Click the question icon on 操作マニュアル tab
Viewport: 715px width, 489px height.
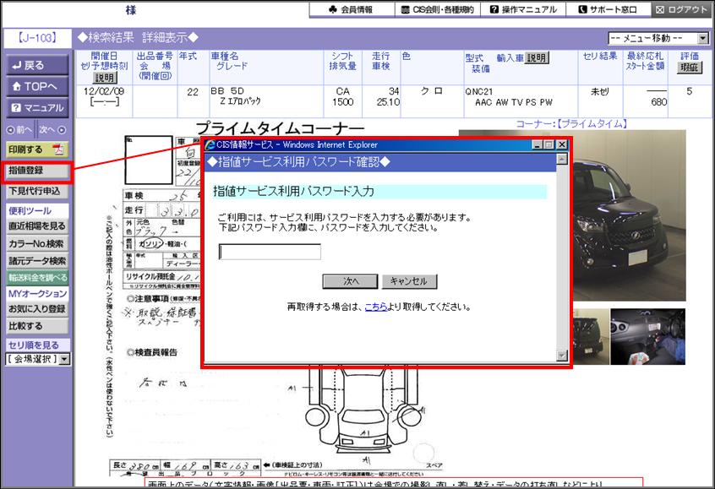pyautogui.click(x=494, y=9)
